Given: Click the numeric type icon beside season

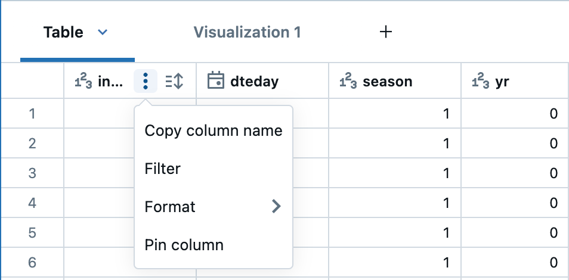Looking at the screenshot, I should point(348,81).
